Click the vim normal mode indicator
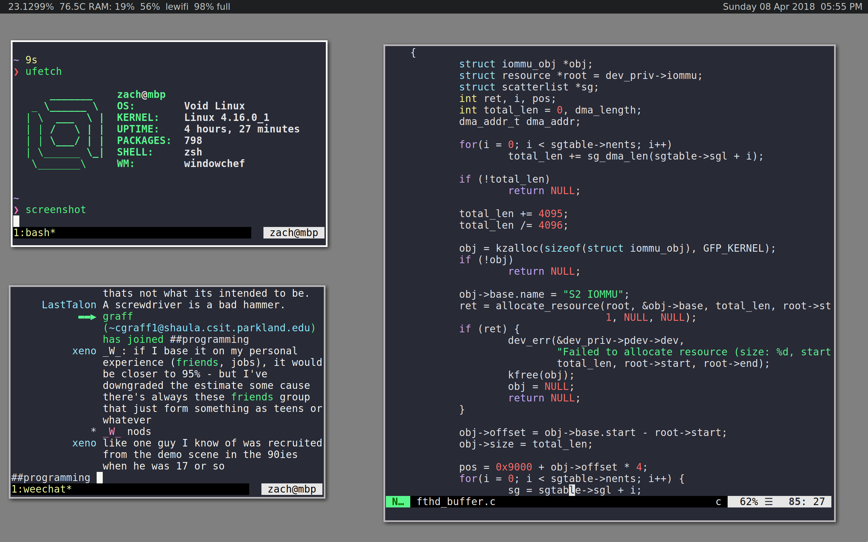868x542 pixels. pyautogui.click(x=398, y=501)
